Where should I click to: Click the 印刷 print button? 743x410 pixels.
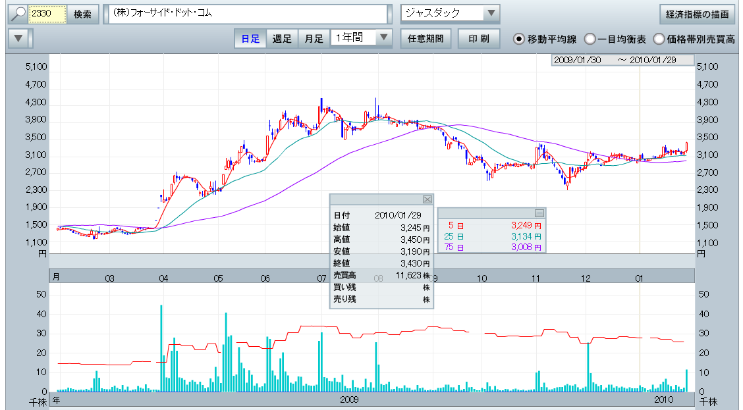tap(479, 39)
